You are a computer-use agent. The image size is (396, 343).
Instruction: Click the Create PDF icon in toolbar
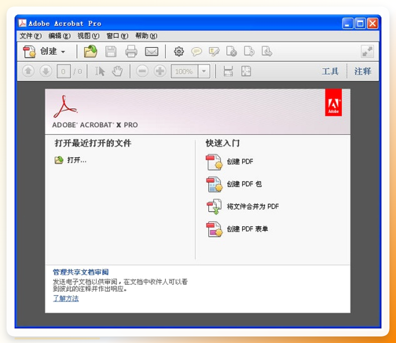[29, 52]
